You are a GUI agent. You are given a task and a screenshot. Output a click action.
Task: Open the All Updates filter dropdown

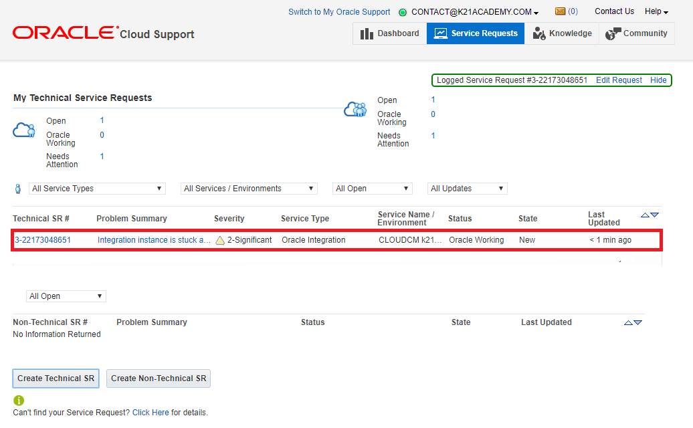click(468, 189)
